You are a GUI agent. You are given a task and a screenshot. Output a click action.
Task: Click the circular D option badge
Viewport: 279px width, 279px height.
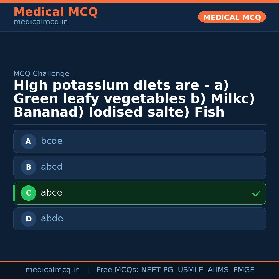pos(28,219)
